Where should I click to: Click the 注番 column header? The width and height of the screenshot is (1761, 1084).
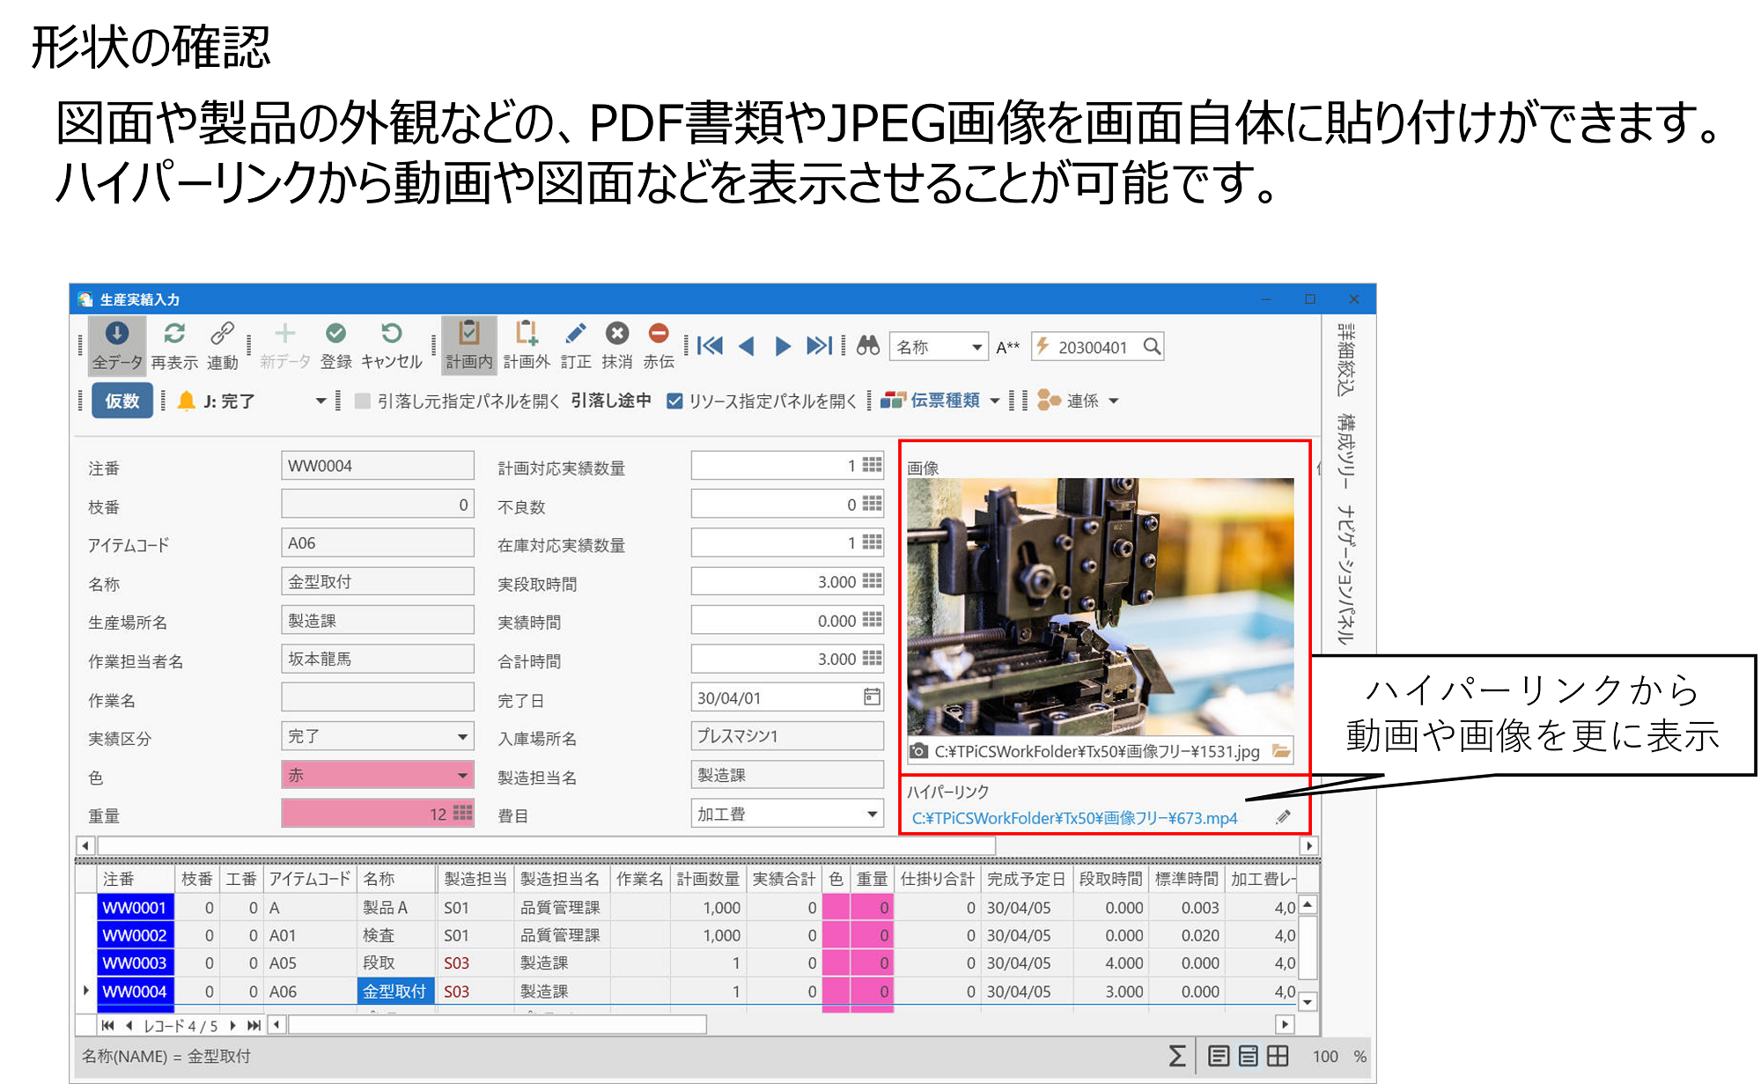(136, 879)
